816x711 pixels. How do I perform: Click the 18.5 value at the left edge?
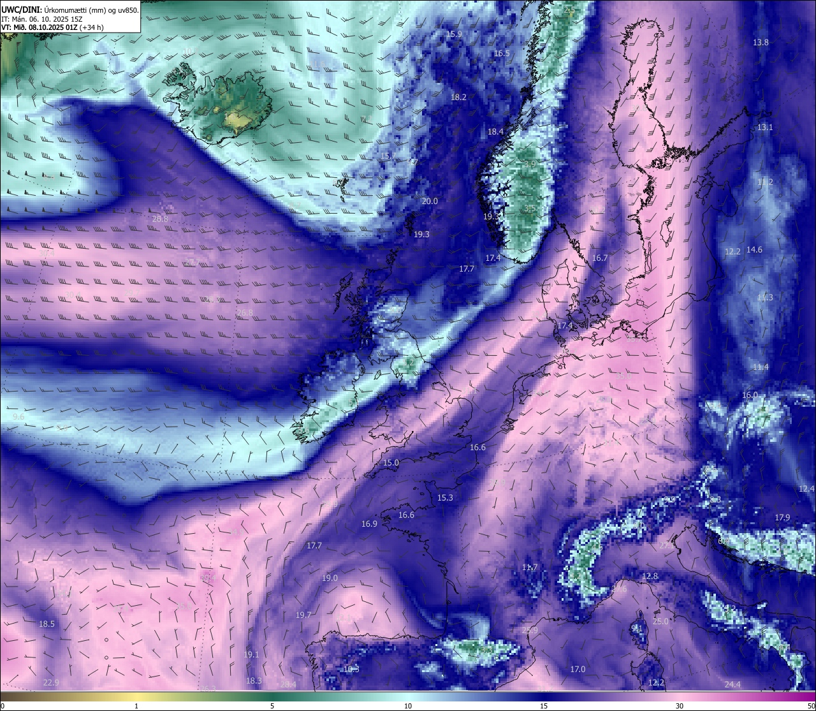[x=47, y=624]
